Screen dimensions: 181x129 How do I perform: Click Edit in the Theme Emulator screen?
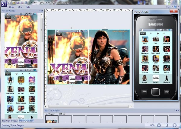(143, 34)
